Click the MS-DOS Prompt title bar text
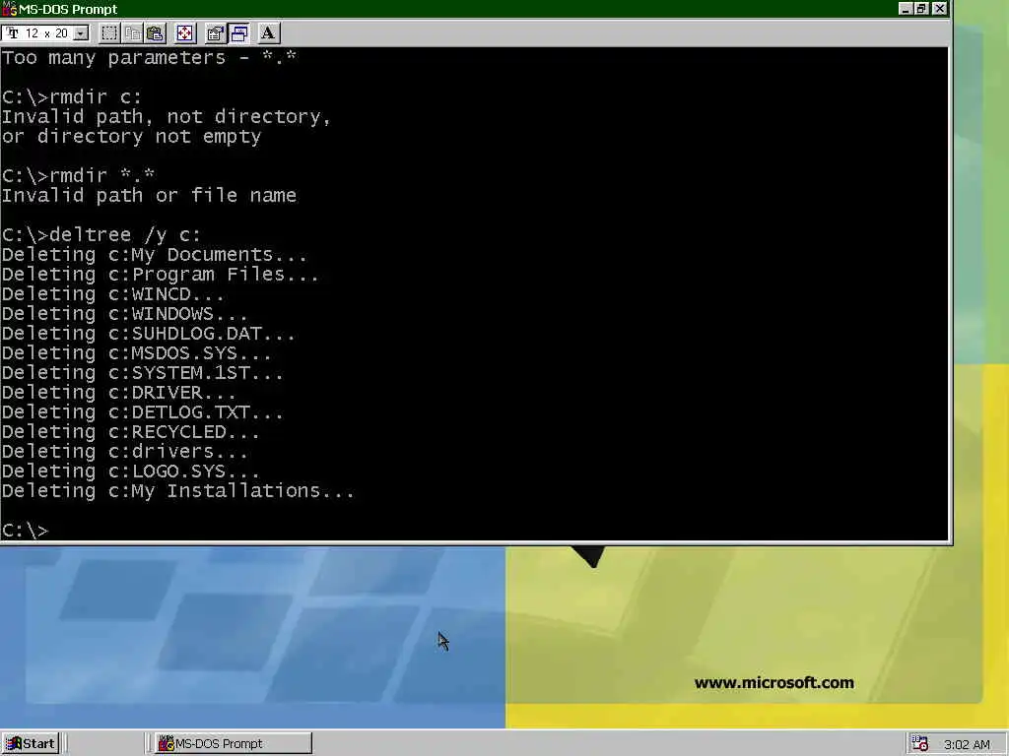Screen dimensions: 1009x756 pos(68,9)
